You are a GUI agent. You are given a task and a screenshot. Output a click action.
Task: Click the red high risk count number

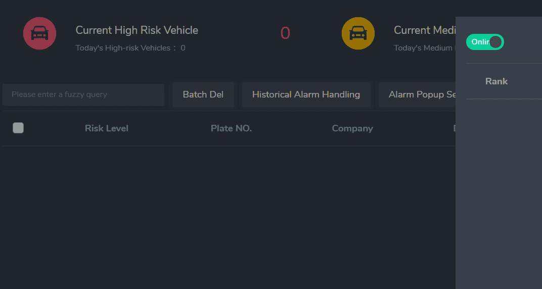click(285, 33)
